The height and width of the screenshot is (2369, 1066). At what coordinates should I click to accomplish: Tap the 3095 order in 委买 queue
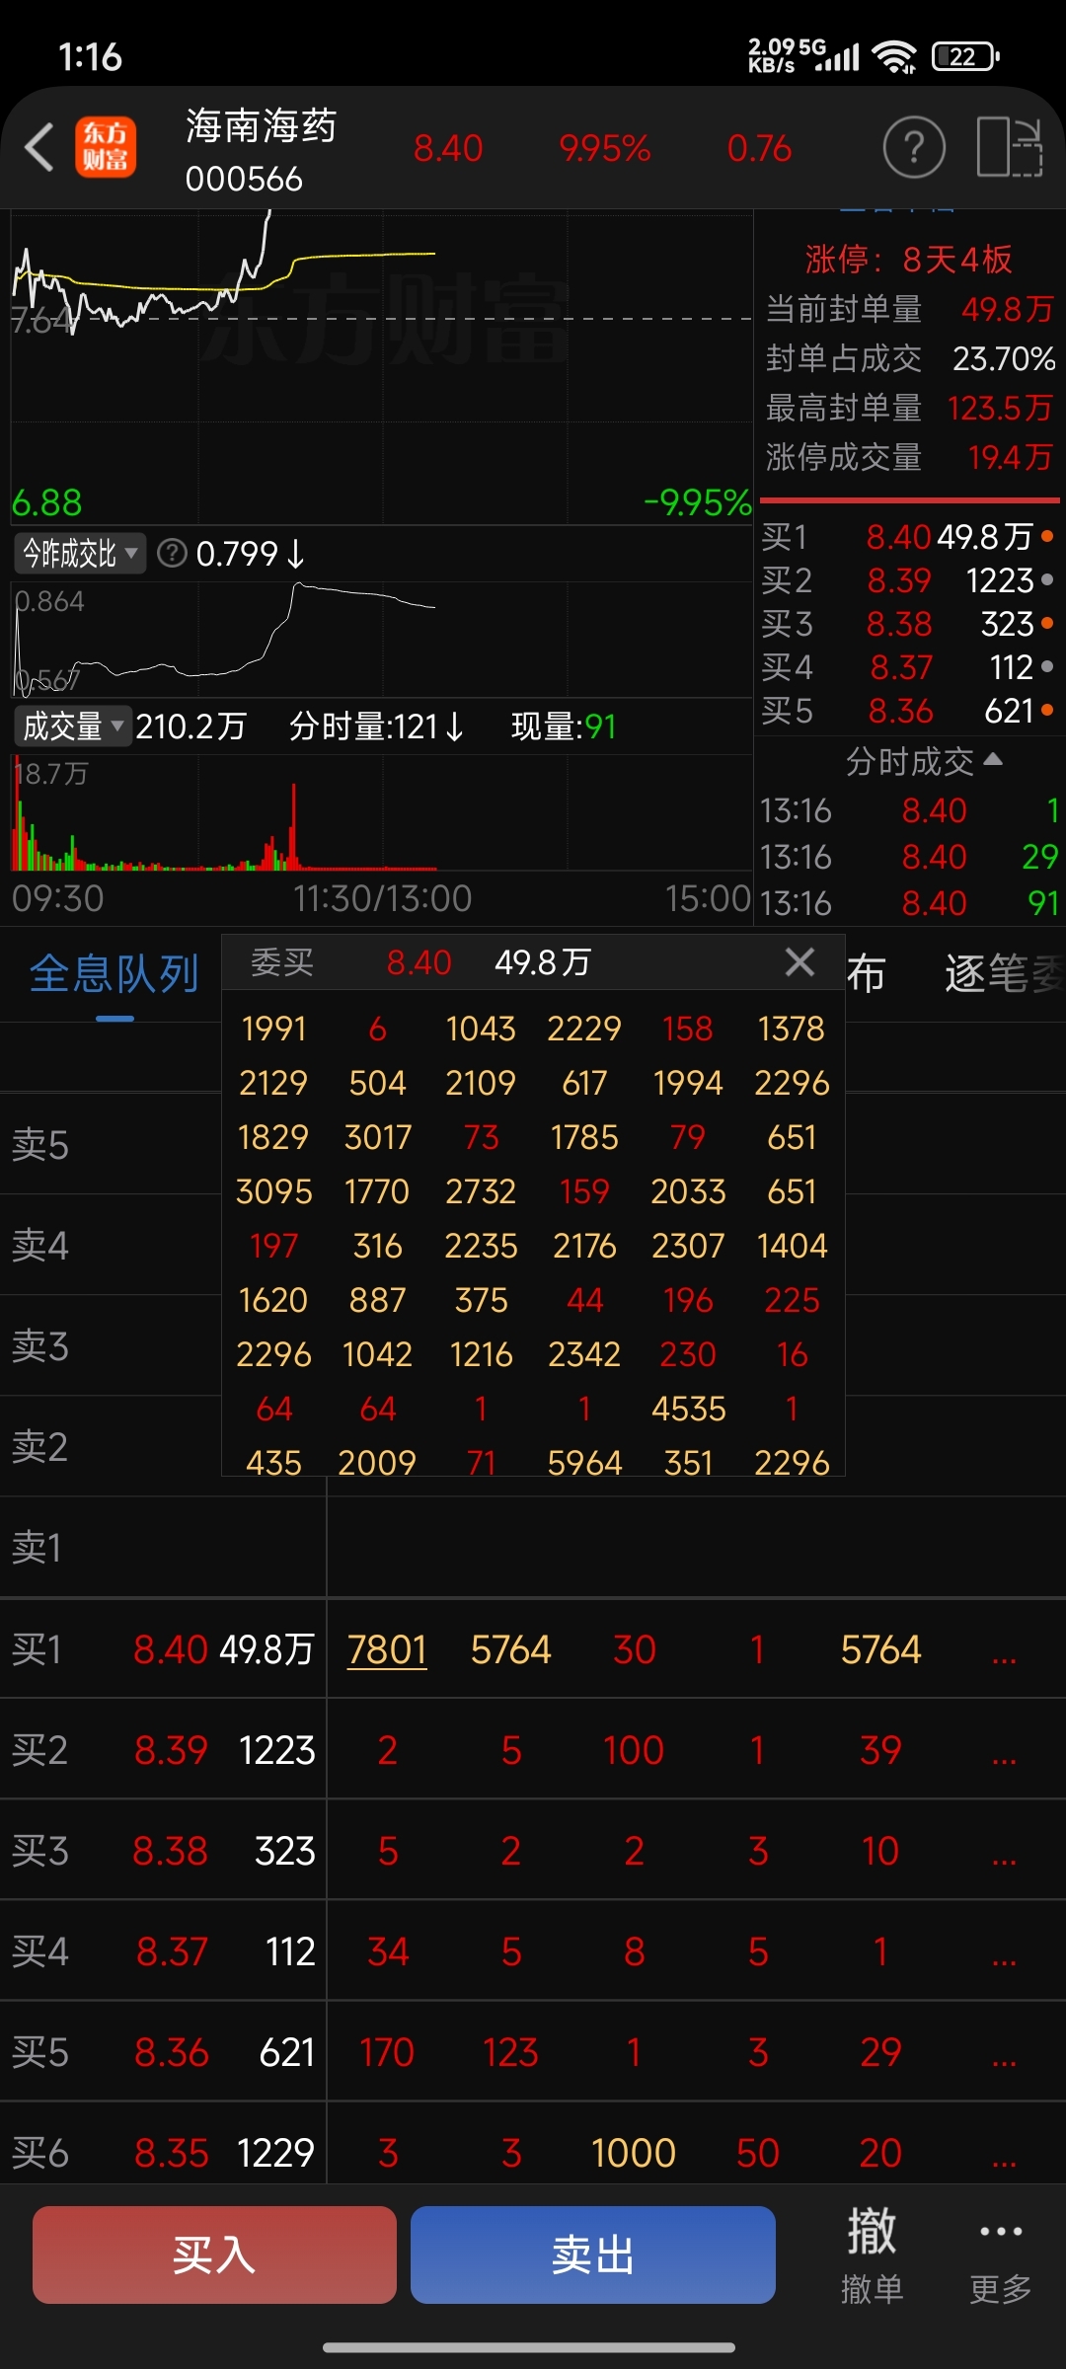pos(273,1191)
